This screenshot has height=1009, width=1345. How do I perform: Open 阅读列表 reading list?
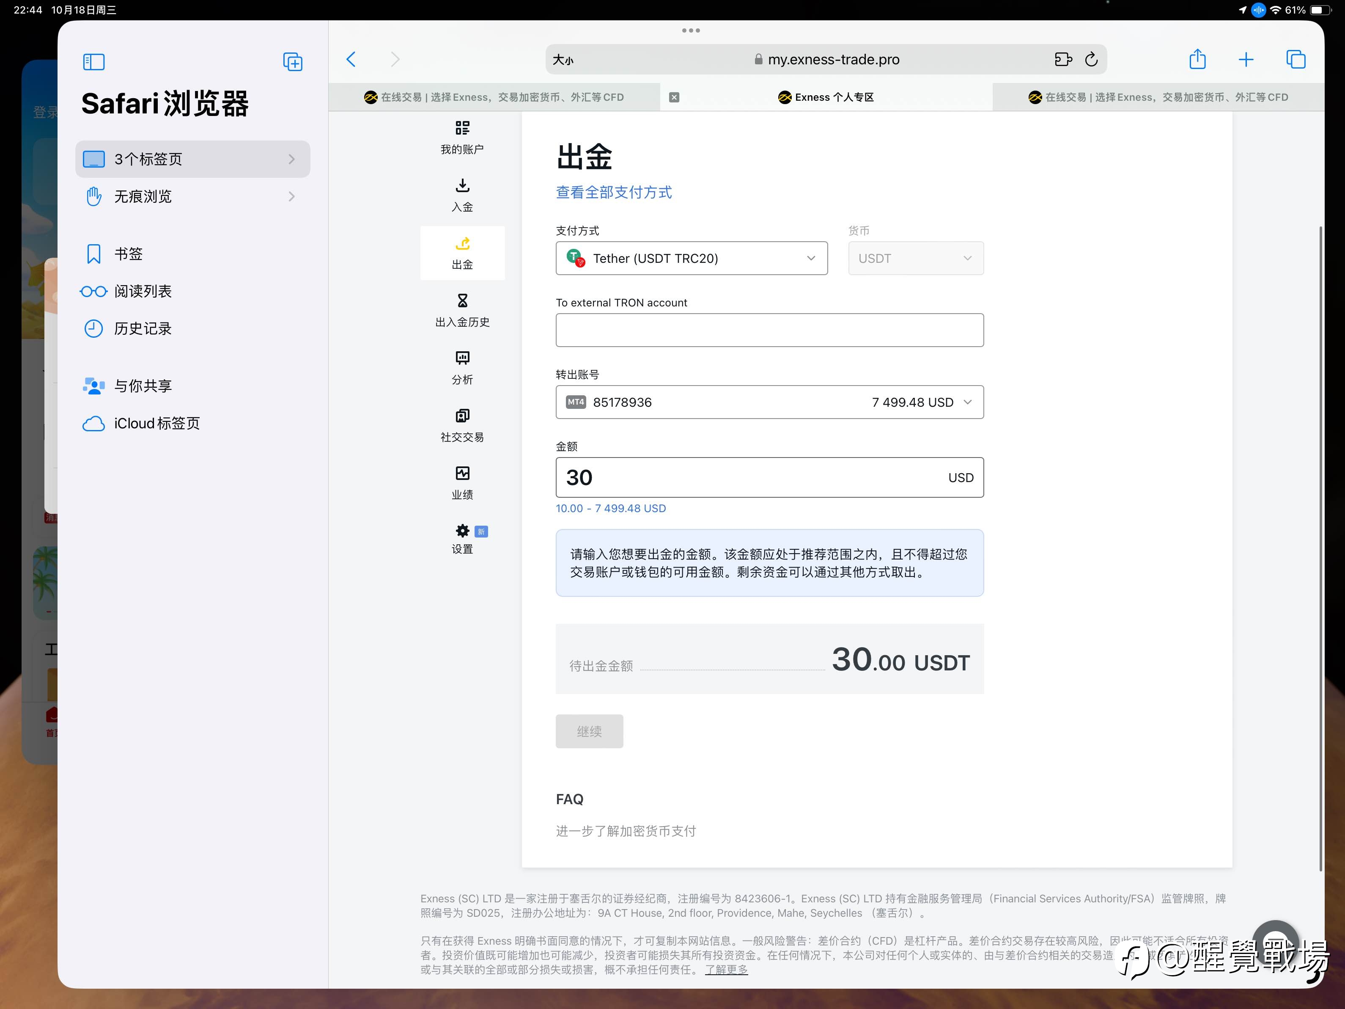(x=193, y=291)
